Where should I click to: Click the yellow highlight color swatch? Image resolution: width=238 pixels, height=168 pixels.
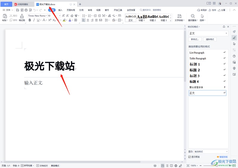click(x=64, y=20)
